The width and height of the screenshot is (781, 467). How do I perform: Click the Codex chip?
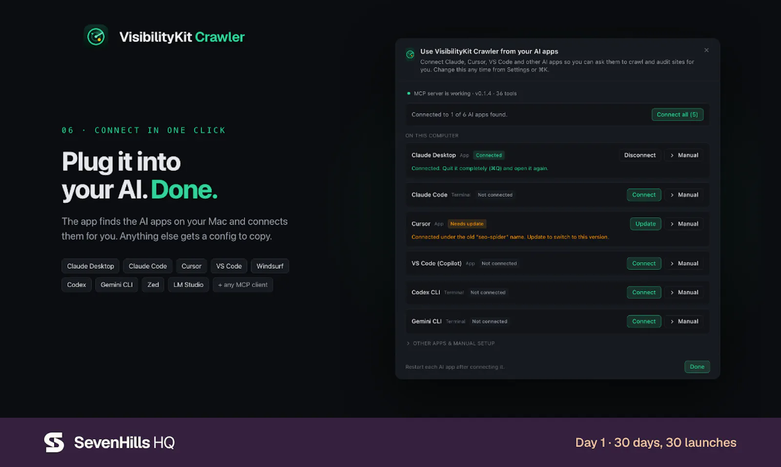click(77, 284)
